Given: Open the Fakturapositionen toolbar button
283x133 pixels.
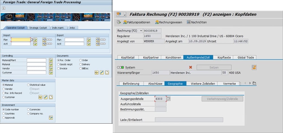Looking at the screenshot, I should 137,22.
